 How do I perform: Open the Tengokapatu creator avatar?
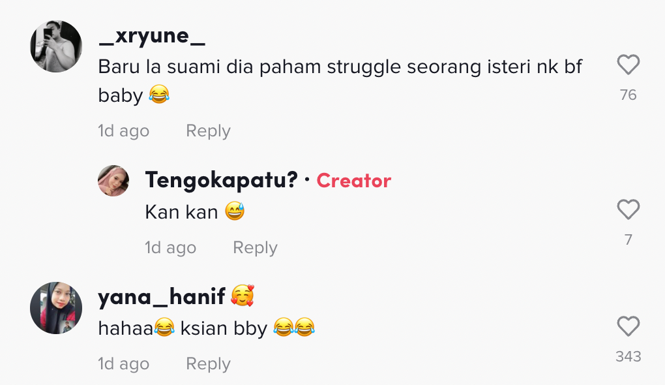click(x=113, y=181)
